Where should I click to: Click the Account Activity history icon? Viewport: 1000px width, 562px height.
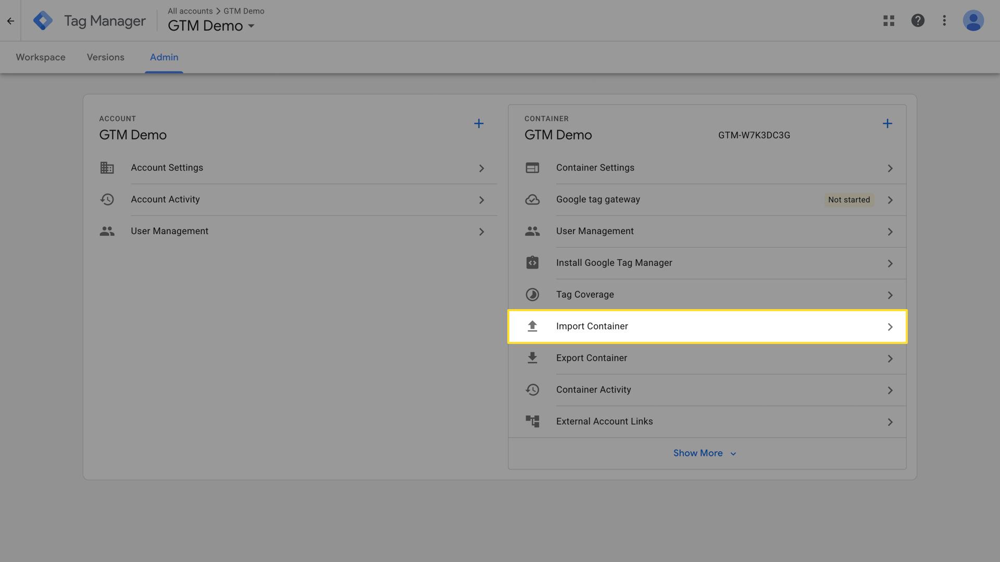(107, 199)
